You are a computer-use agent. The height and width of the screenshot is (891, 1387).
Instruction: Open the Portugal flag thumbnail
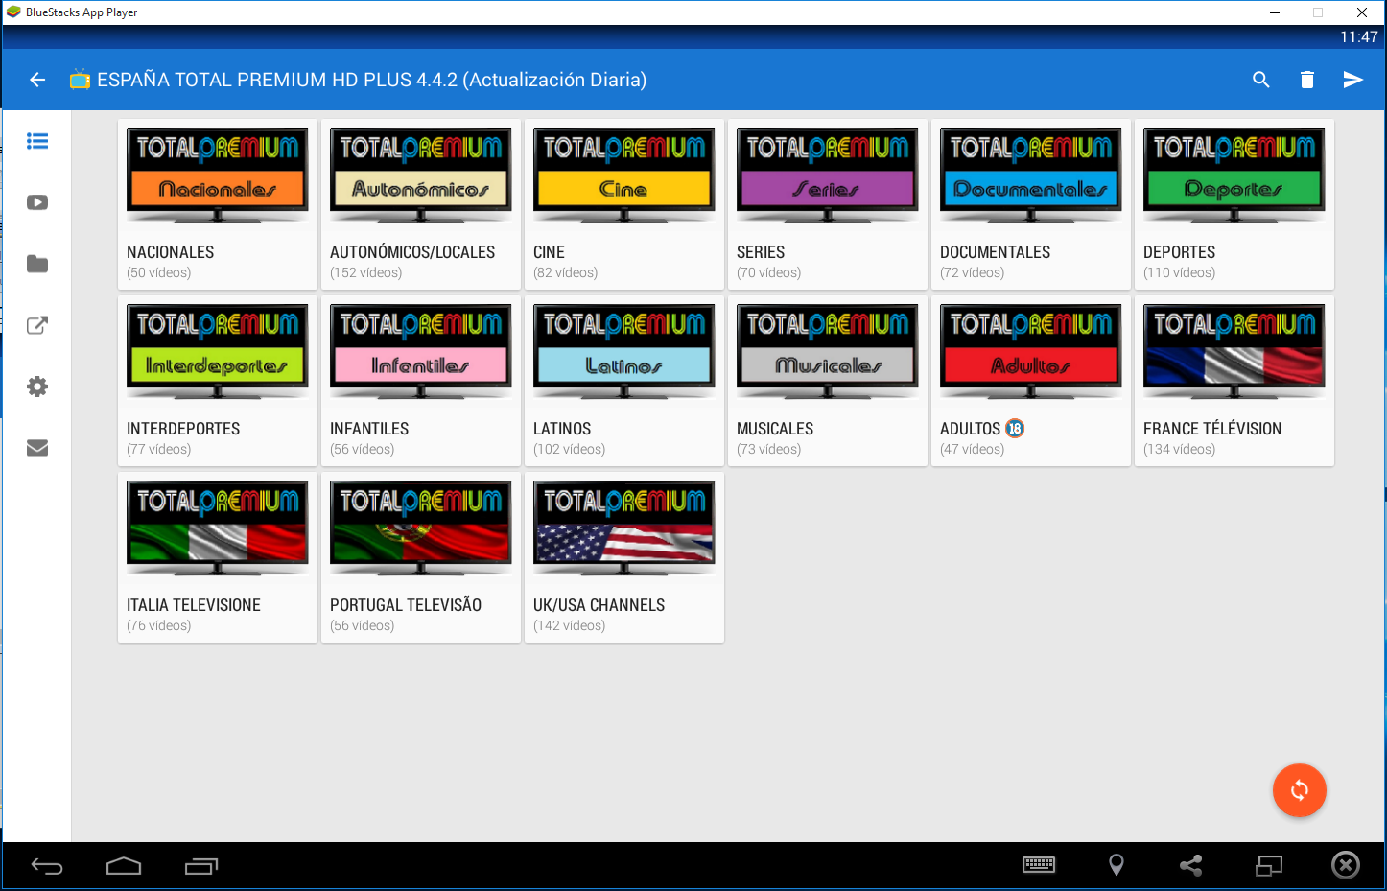pos(421,528)
